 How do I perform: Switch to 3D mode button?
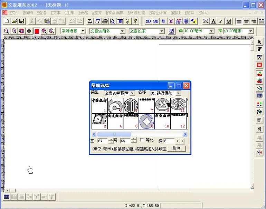coord(156,21)
